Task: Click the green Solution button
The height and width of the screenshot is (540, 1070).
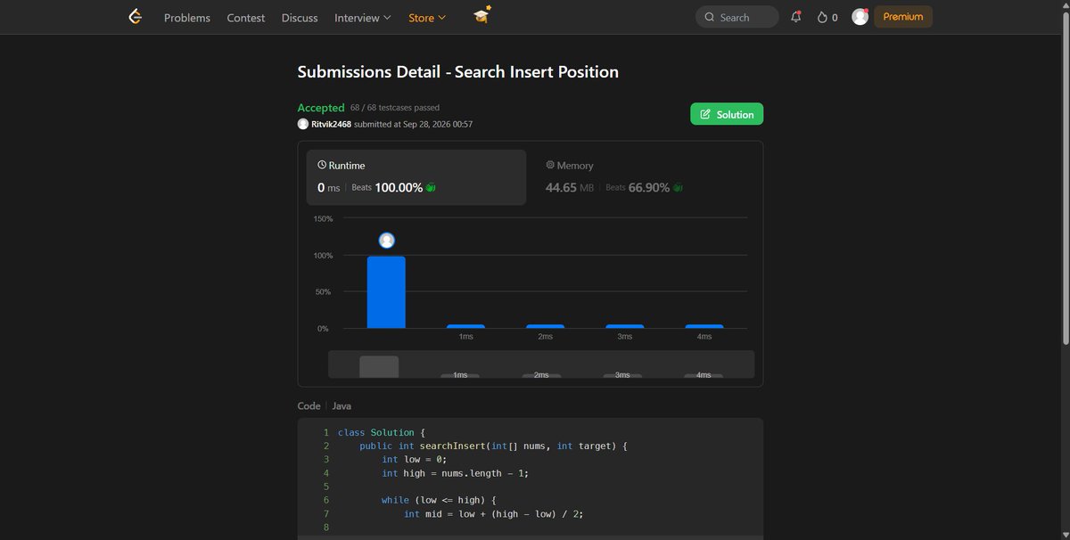Action: tap(727, 114)
